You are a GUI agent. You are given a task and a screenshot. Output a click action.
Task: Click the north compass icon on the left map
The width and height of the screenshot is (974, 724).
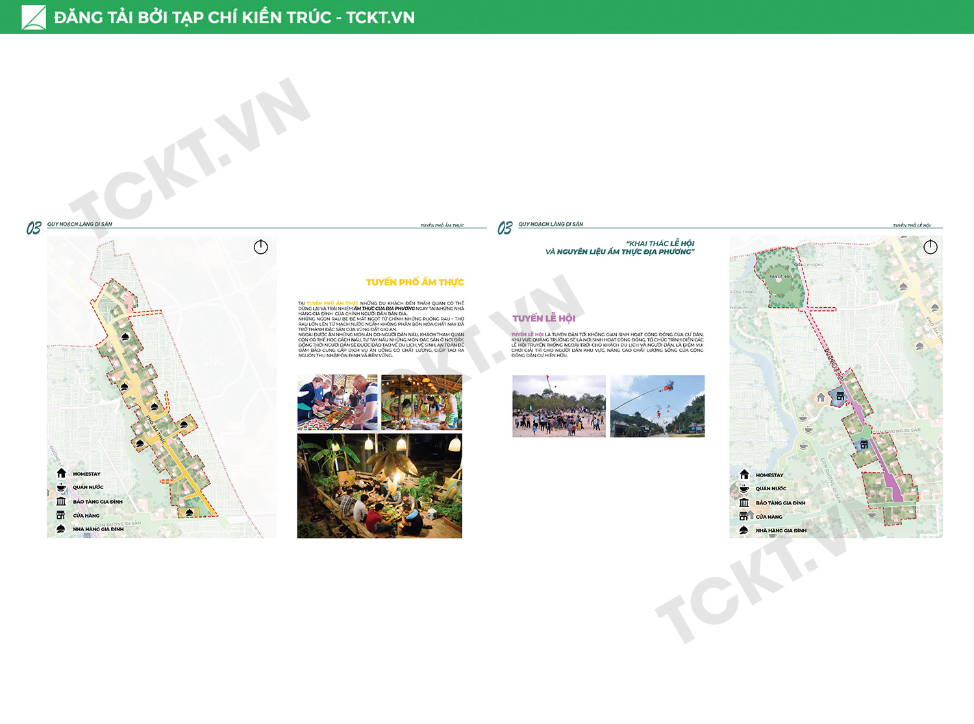click(x=261, y=247)
